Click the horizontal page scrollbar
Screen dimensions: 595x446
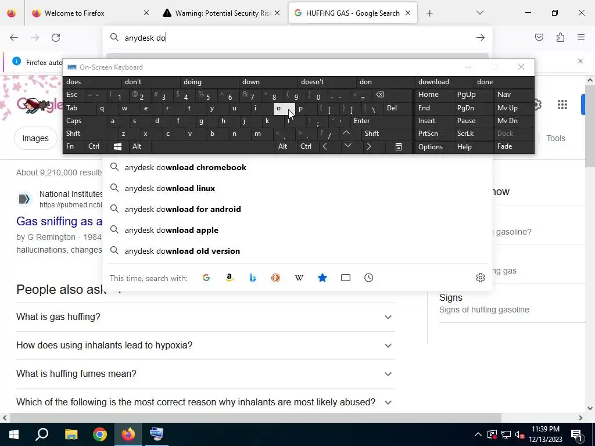point(255,418)
